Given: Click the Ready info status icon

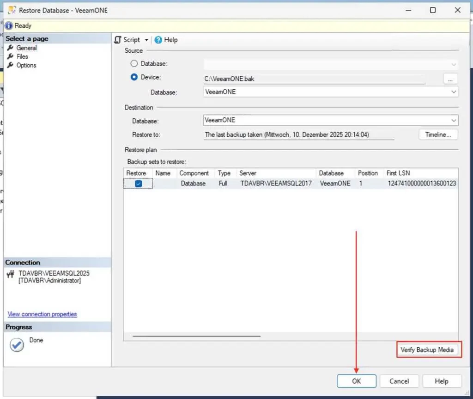Looking at the screenshot, I should click(9, 26).
